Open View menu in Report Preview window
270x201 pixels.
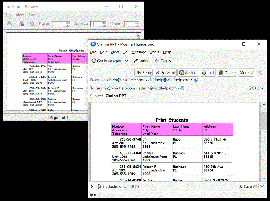coord(20,15)
